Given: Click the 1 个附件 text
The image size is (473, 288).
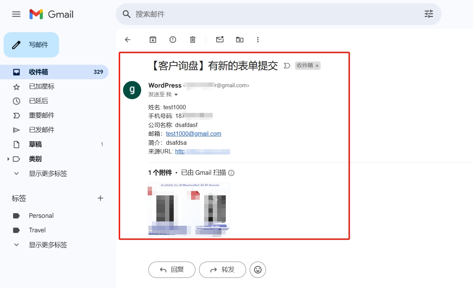Looking at the screenshot, I should [160, 173].
